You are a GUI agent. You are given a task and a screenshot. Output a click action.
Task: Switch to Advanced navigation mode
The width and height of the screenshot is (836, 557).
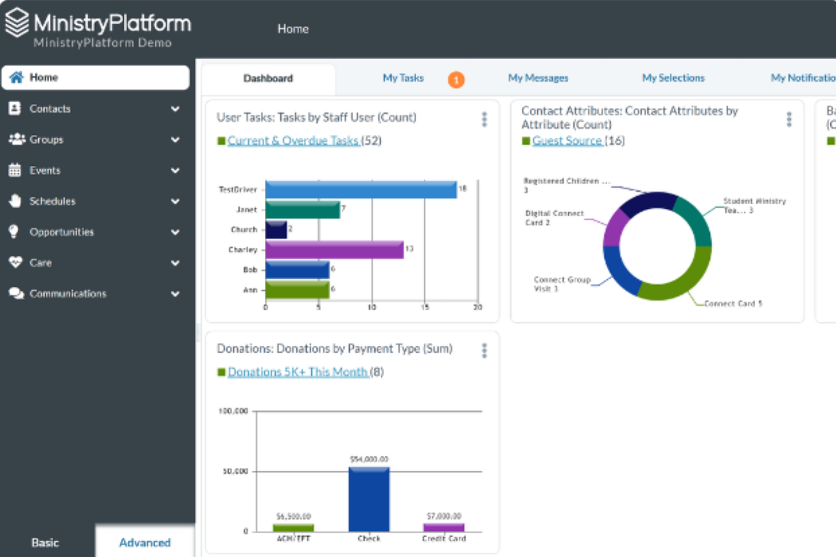[x=145, y=542]
